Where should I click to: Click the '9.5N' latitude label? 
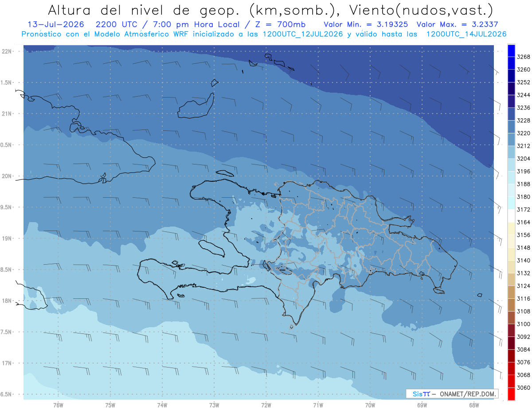coord(7,207)
